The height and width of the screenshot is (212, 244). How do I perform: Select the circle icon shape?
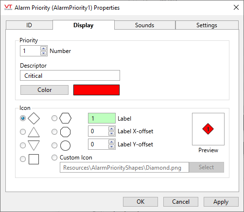(65, 145)
